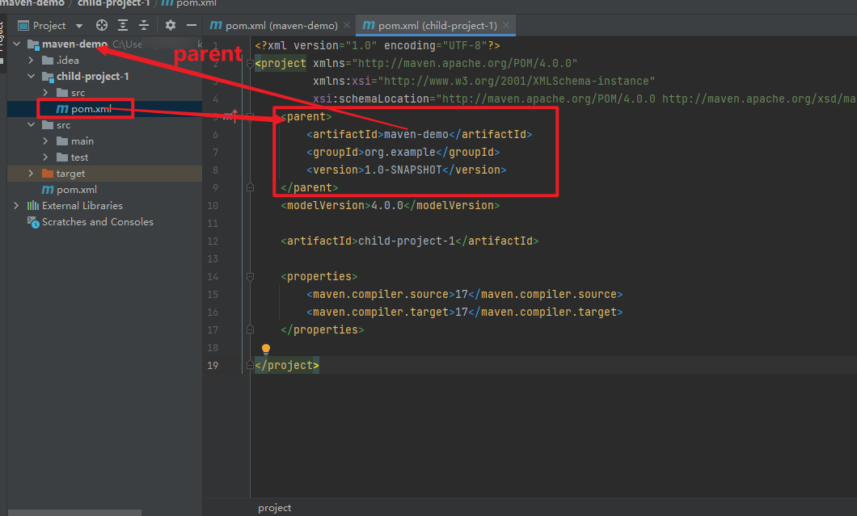857x516 pixels.
Task: Click the closing project fold marker
Action: pyautogui.click(x=250, y=365)
